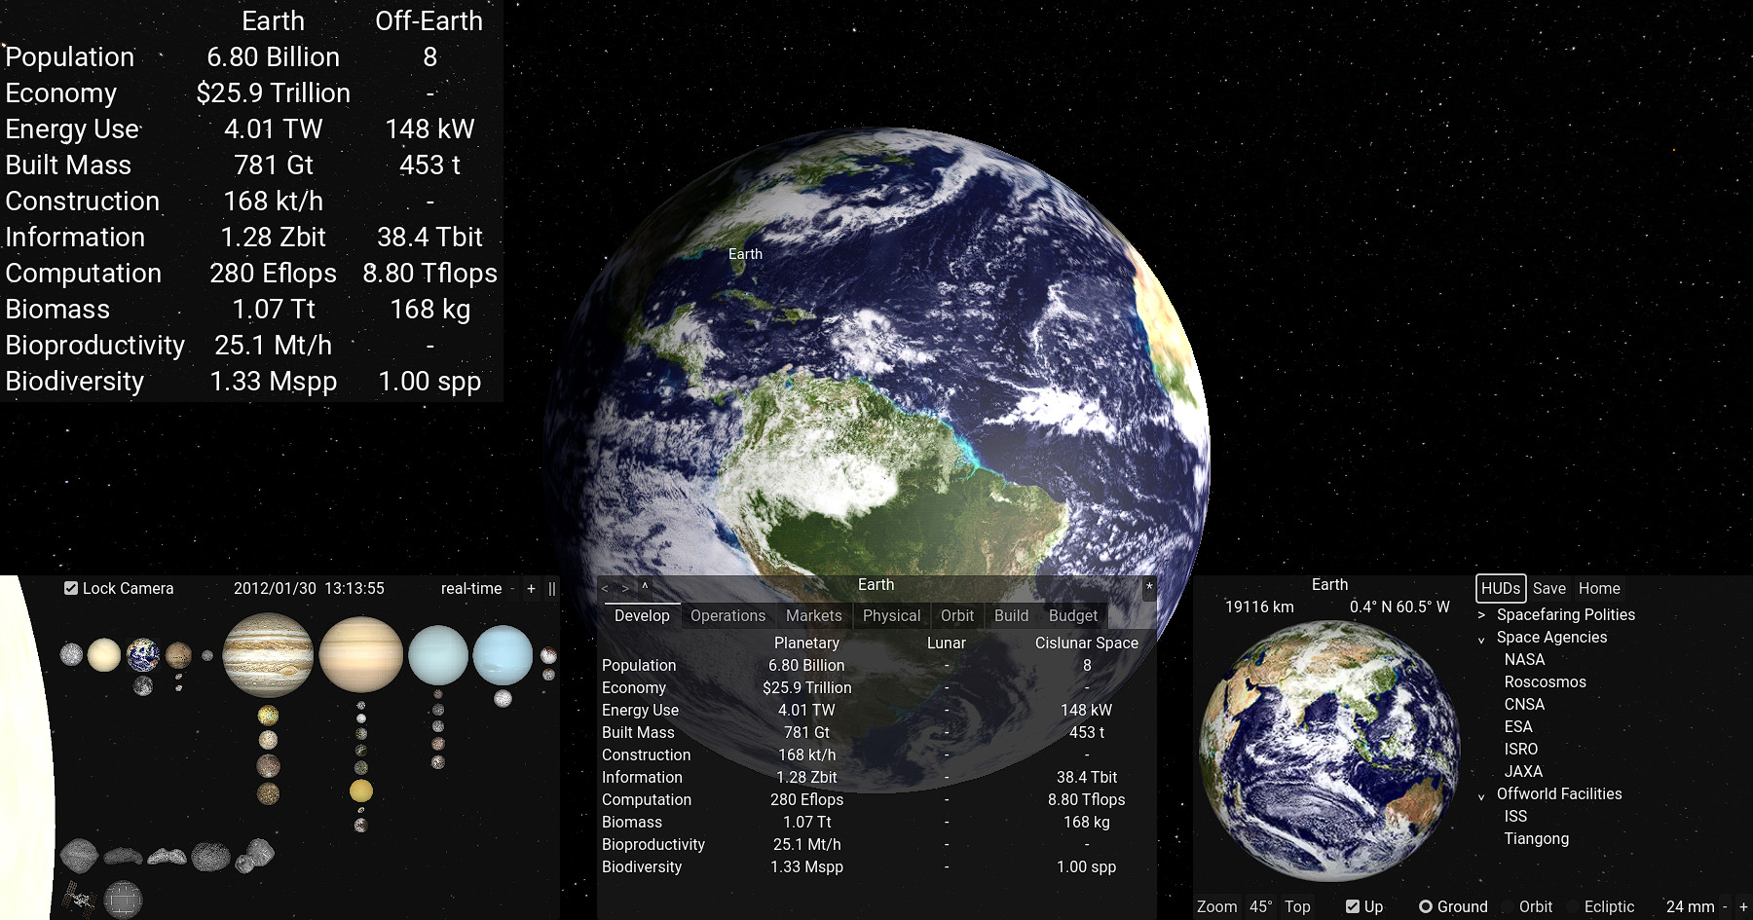Select the fourth round asteroid icon in the row
The image size is (1753, 920).
(210, 856)
